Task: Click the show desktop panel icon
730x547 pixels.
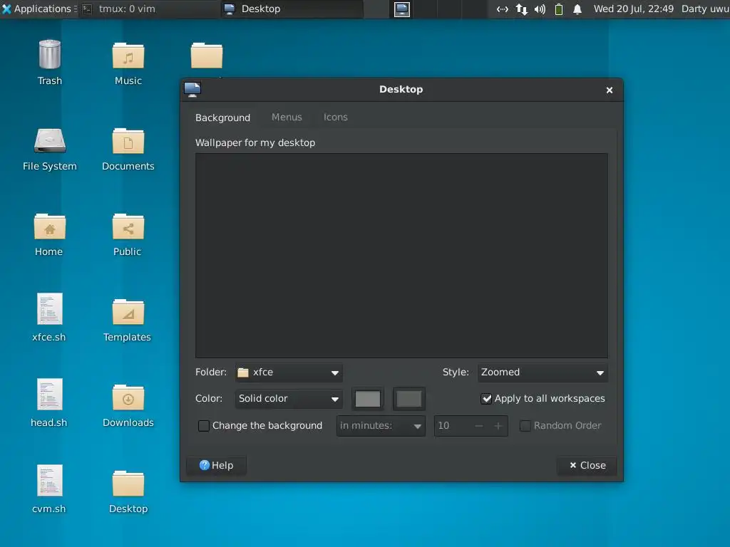Action: pyautogui.click(x=402, y=9)
